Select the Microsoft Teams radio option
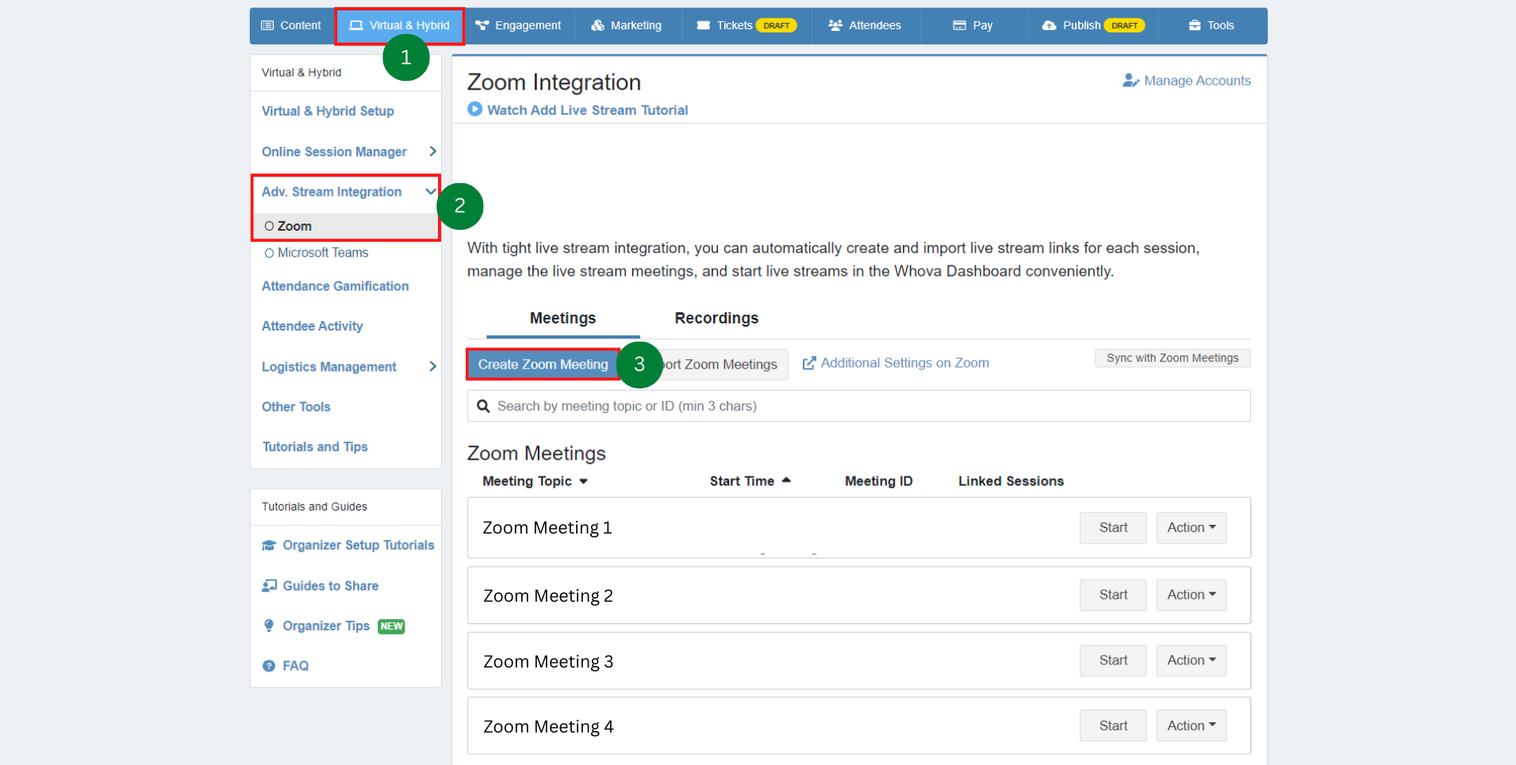Viewport: 1516px width, 765px height. pos(269,252)
